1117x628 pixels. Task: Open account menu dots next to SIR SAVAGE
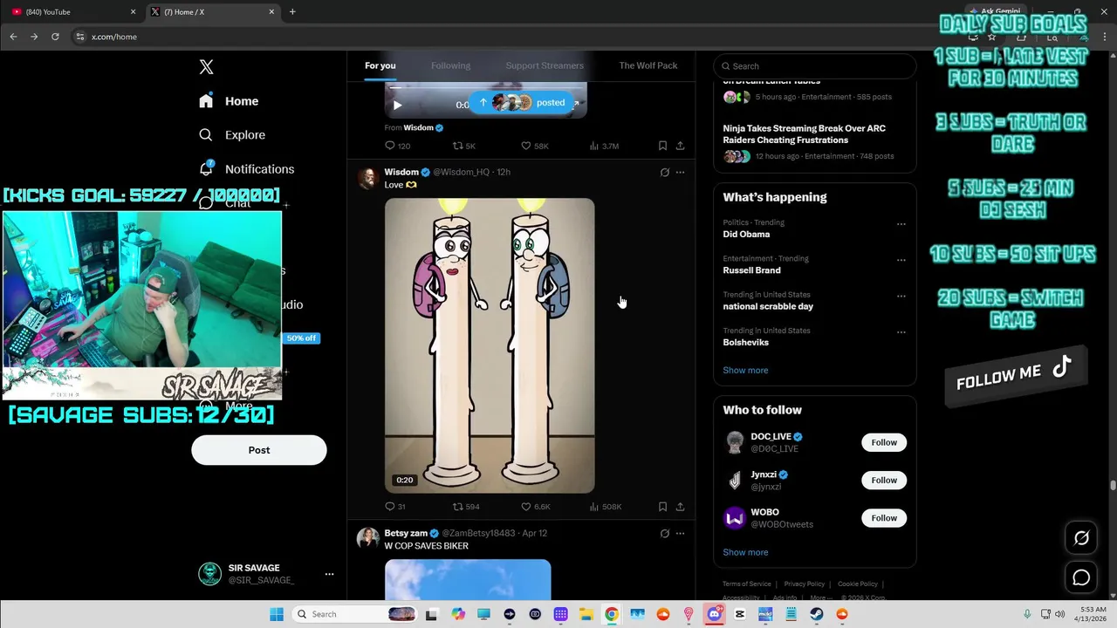click(x=329, y=574)
